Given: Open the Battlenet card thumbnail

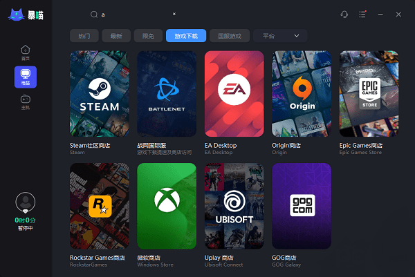Looking at the screenshot, I should pos(167,94).
